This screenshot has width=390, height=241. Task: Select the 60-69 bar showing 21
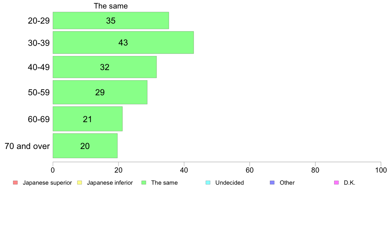pyautogui.click(x=88, y=119)
